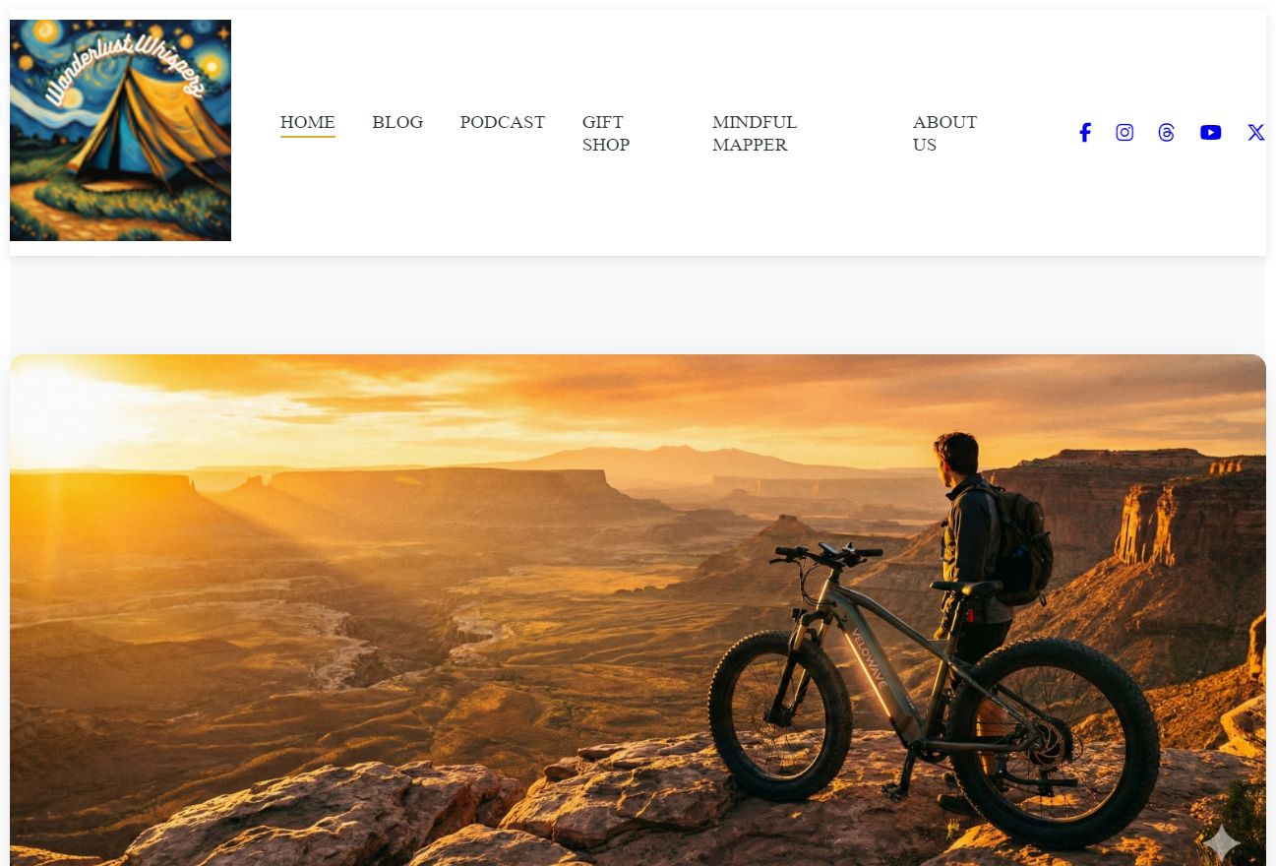Open the BLOG page
This screenshot has height=866, width=1276.
[397, 122]
